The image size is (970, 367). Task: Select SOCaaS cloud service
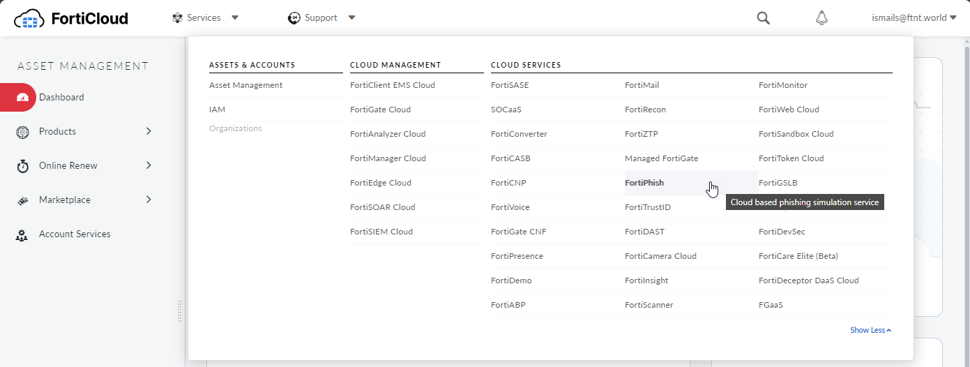[x=506, y=110]
